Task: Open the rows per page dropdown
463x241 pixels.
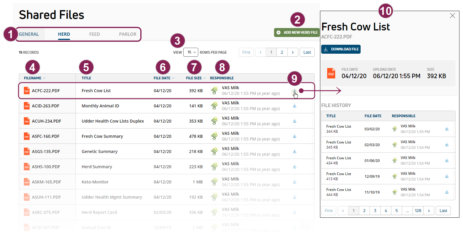Action: coord(191,52)
